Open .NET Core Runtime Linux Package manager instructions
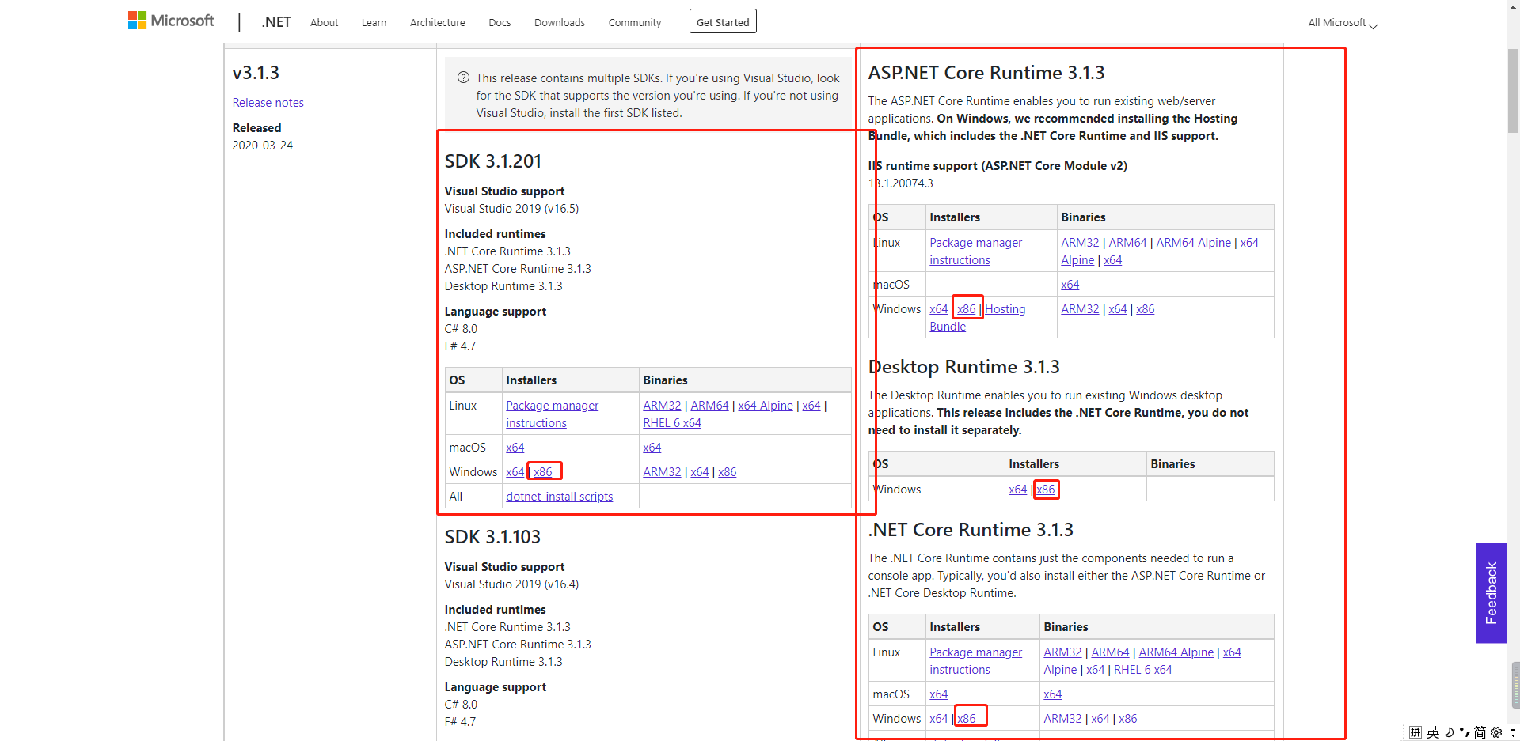This screenshot has width=1520, height=741. point(975,661)
